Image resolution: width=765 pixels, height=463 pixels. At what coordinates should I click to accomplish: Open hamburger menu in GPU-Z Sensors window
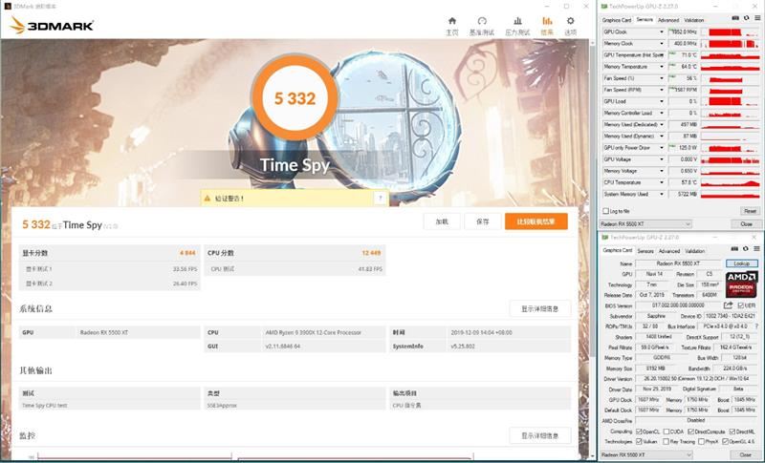coord(757,18)
